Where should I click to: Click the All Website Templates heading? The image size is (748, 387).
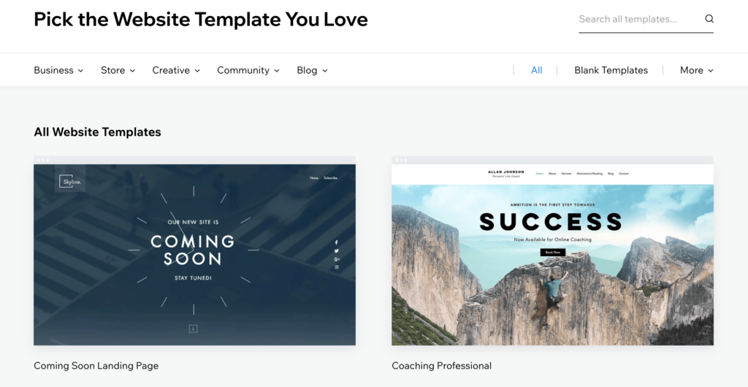pyautogui.click(x=97, y=132)
